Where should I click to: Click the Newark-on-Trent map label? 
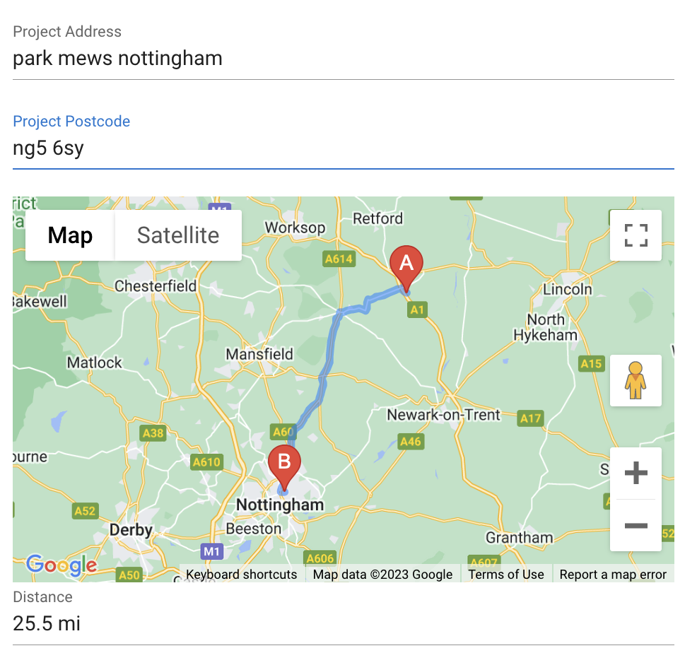443,415
